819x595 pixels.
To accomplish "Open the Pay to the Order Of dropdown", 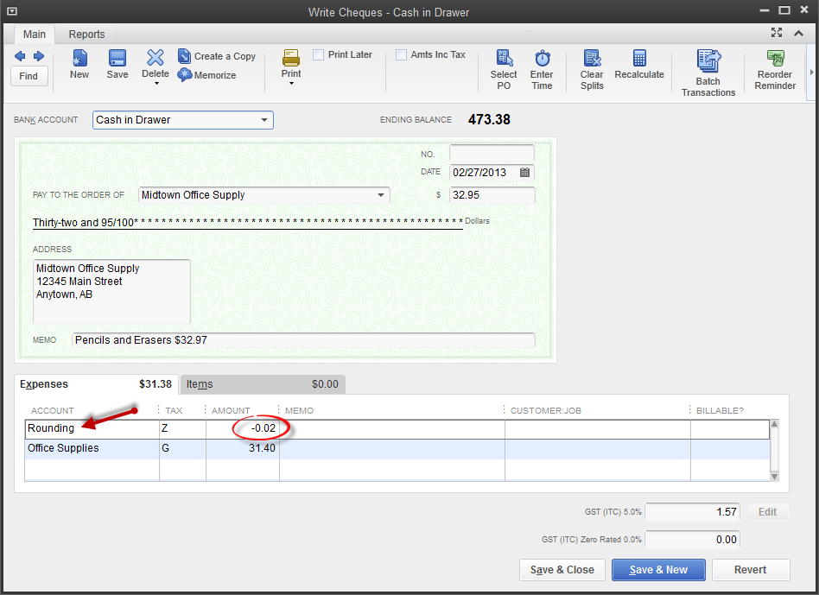I will [x=381, y=195].
